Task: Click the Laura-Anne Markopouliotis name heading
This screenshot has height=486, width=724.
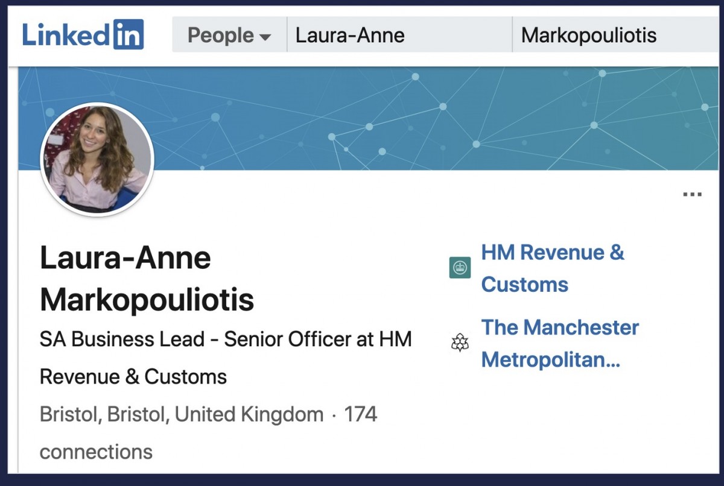Action: coord(147,279)
